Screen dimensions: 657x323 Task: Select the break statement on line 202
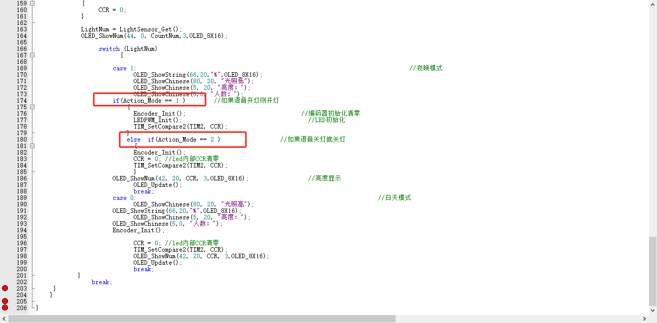click(101, 282)
